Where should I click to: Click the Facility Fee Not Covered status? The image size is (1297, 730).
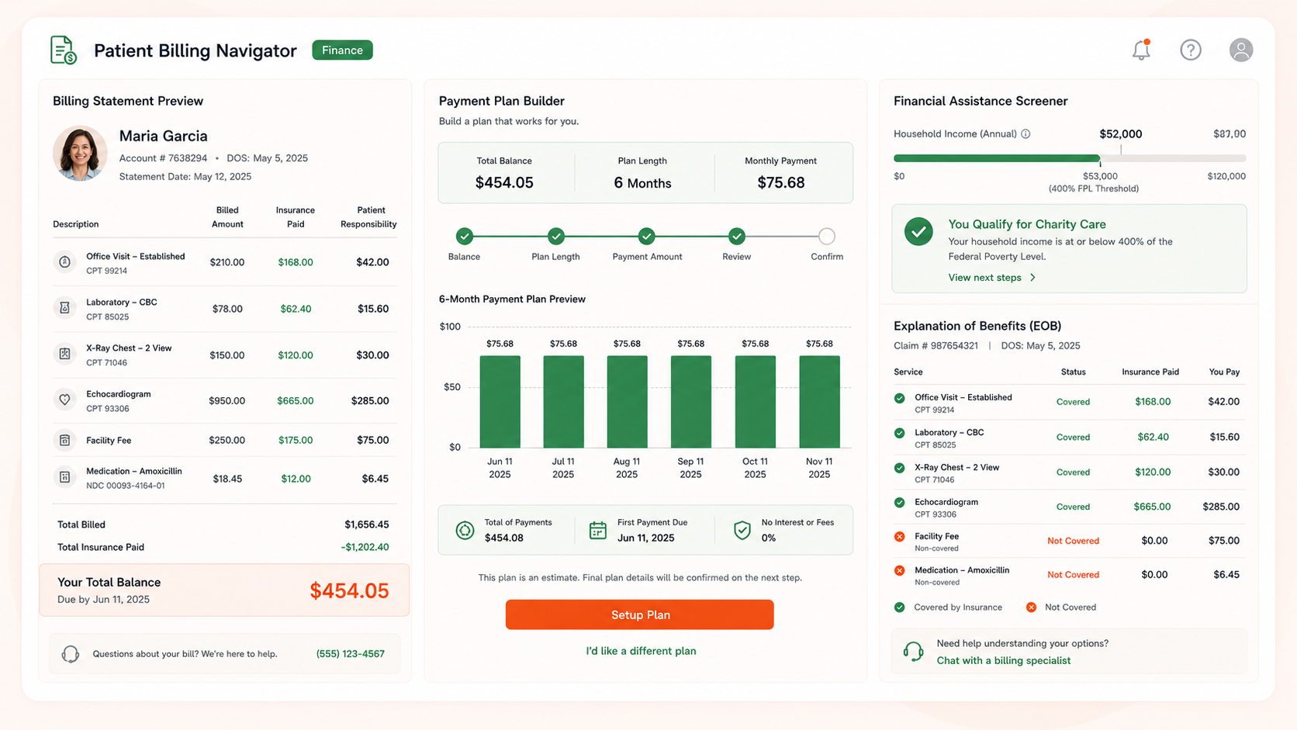coord(1073,541)
